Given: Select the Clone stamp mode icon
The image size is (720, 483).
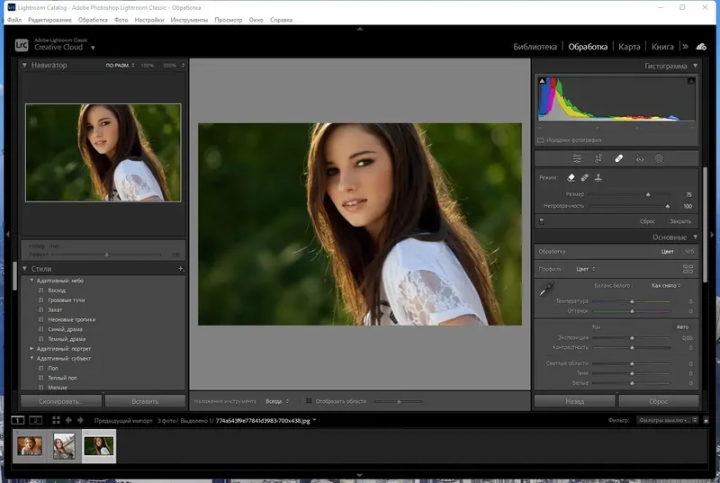Looking at the screenshot, I should coord(598,178).
